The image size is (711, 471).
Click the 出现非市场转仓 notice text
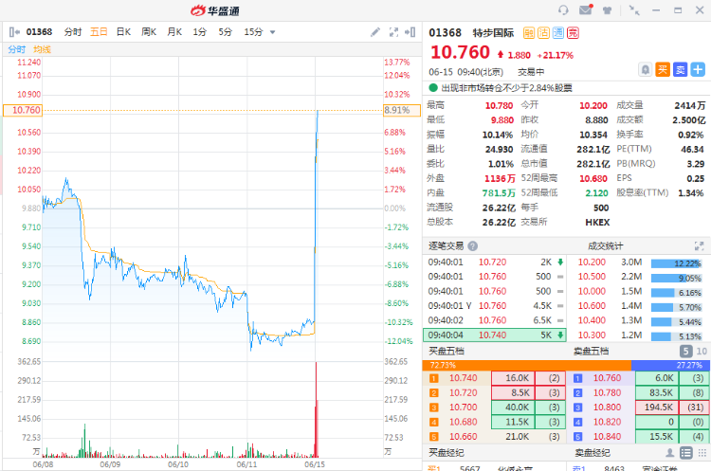506,88
